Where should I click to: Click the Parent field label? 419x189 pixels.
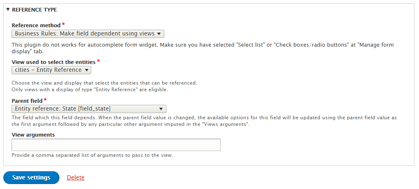coord(27,101)
